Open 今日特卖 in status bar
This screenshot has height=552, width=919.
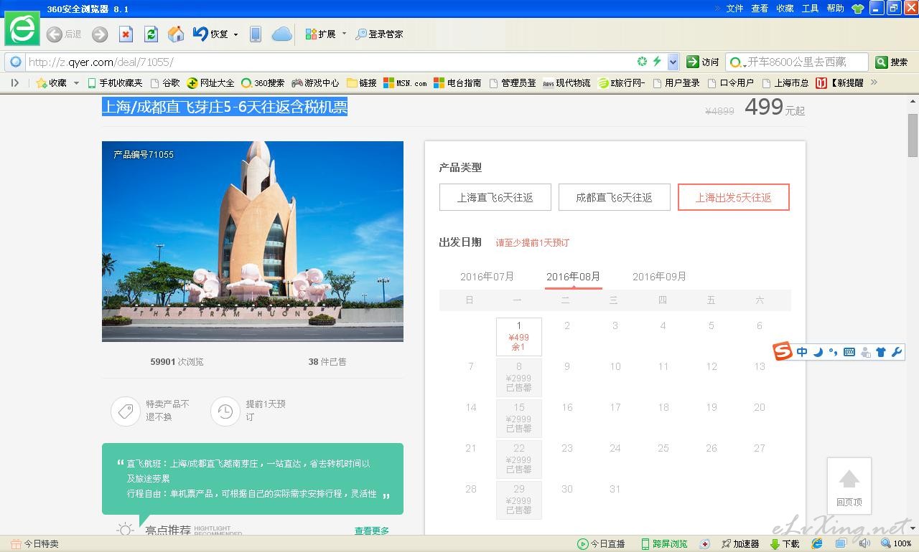[34, 544]
